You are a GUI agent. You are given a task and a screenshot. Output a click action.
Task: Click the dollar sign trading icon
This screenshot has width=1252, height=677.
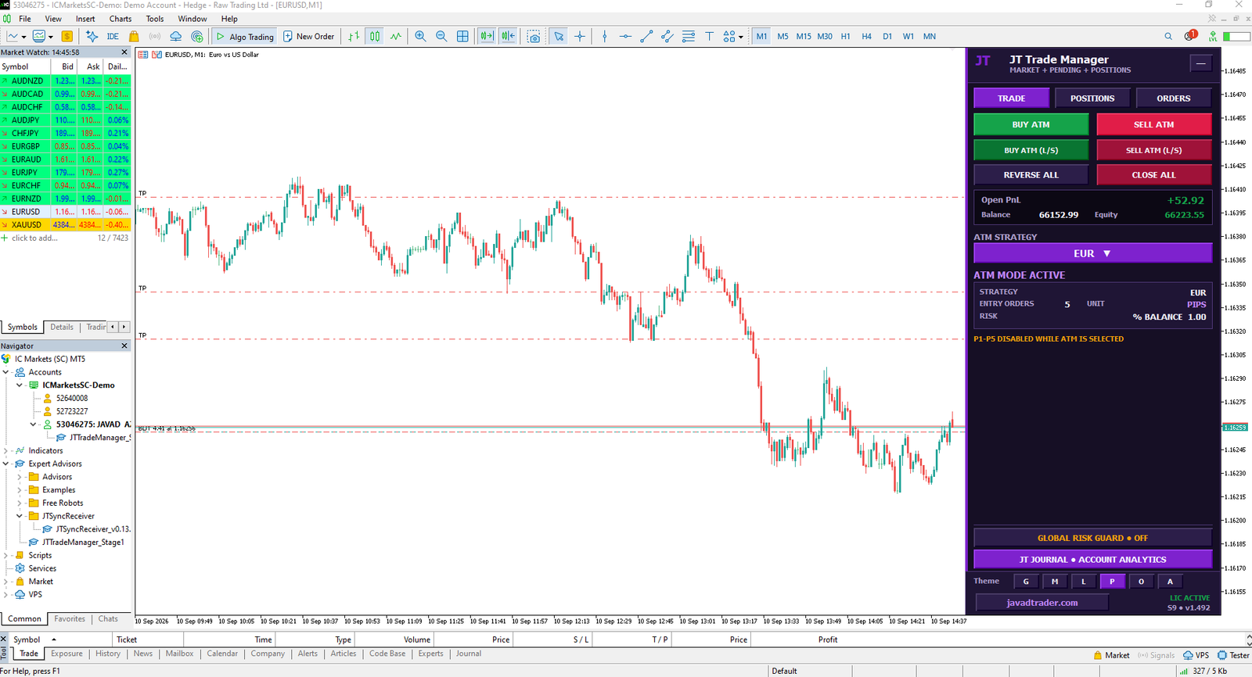tap(67, 36)
